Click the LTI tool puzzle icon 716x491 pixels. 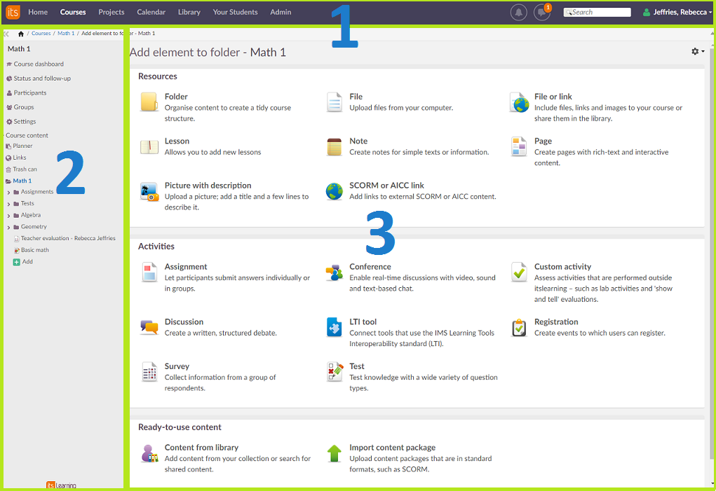coord(335,327)
